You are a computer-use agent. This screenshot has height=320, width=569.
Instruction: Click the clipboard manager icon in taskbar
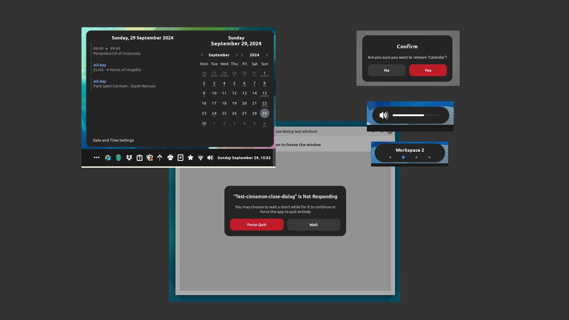coord(140,157)
